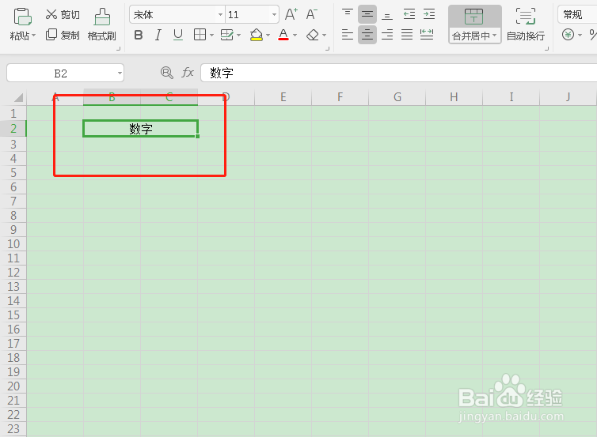Select column H header
This screenshot has height=437, width=597.
pos(454,97)
